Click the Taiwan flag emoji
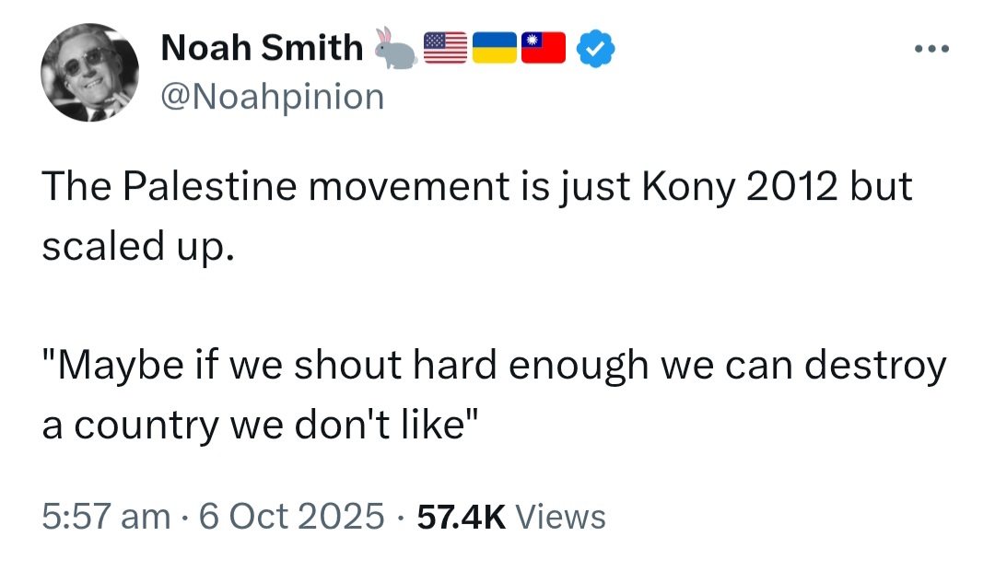 (x=544, y=48)
